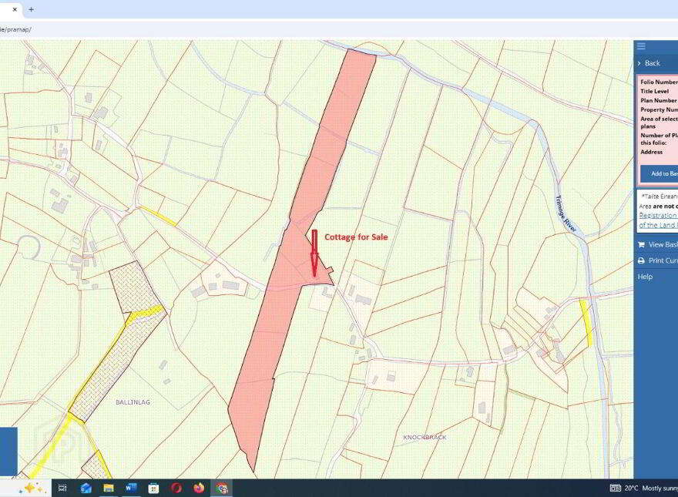The height and width of the screenshot is (497, 678).
Task: Launch Microsoft Word from the taskbar
Action: tap(130, 489)
